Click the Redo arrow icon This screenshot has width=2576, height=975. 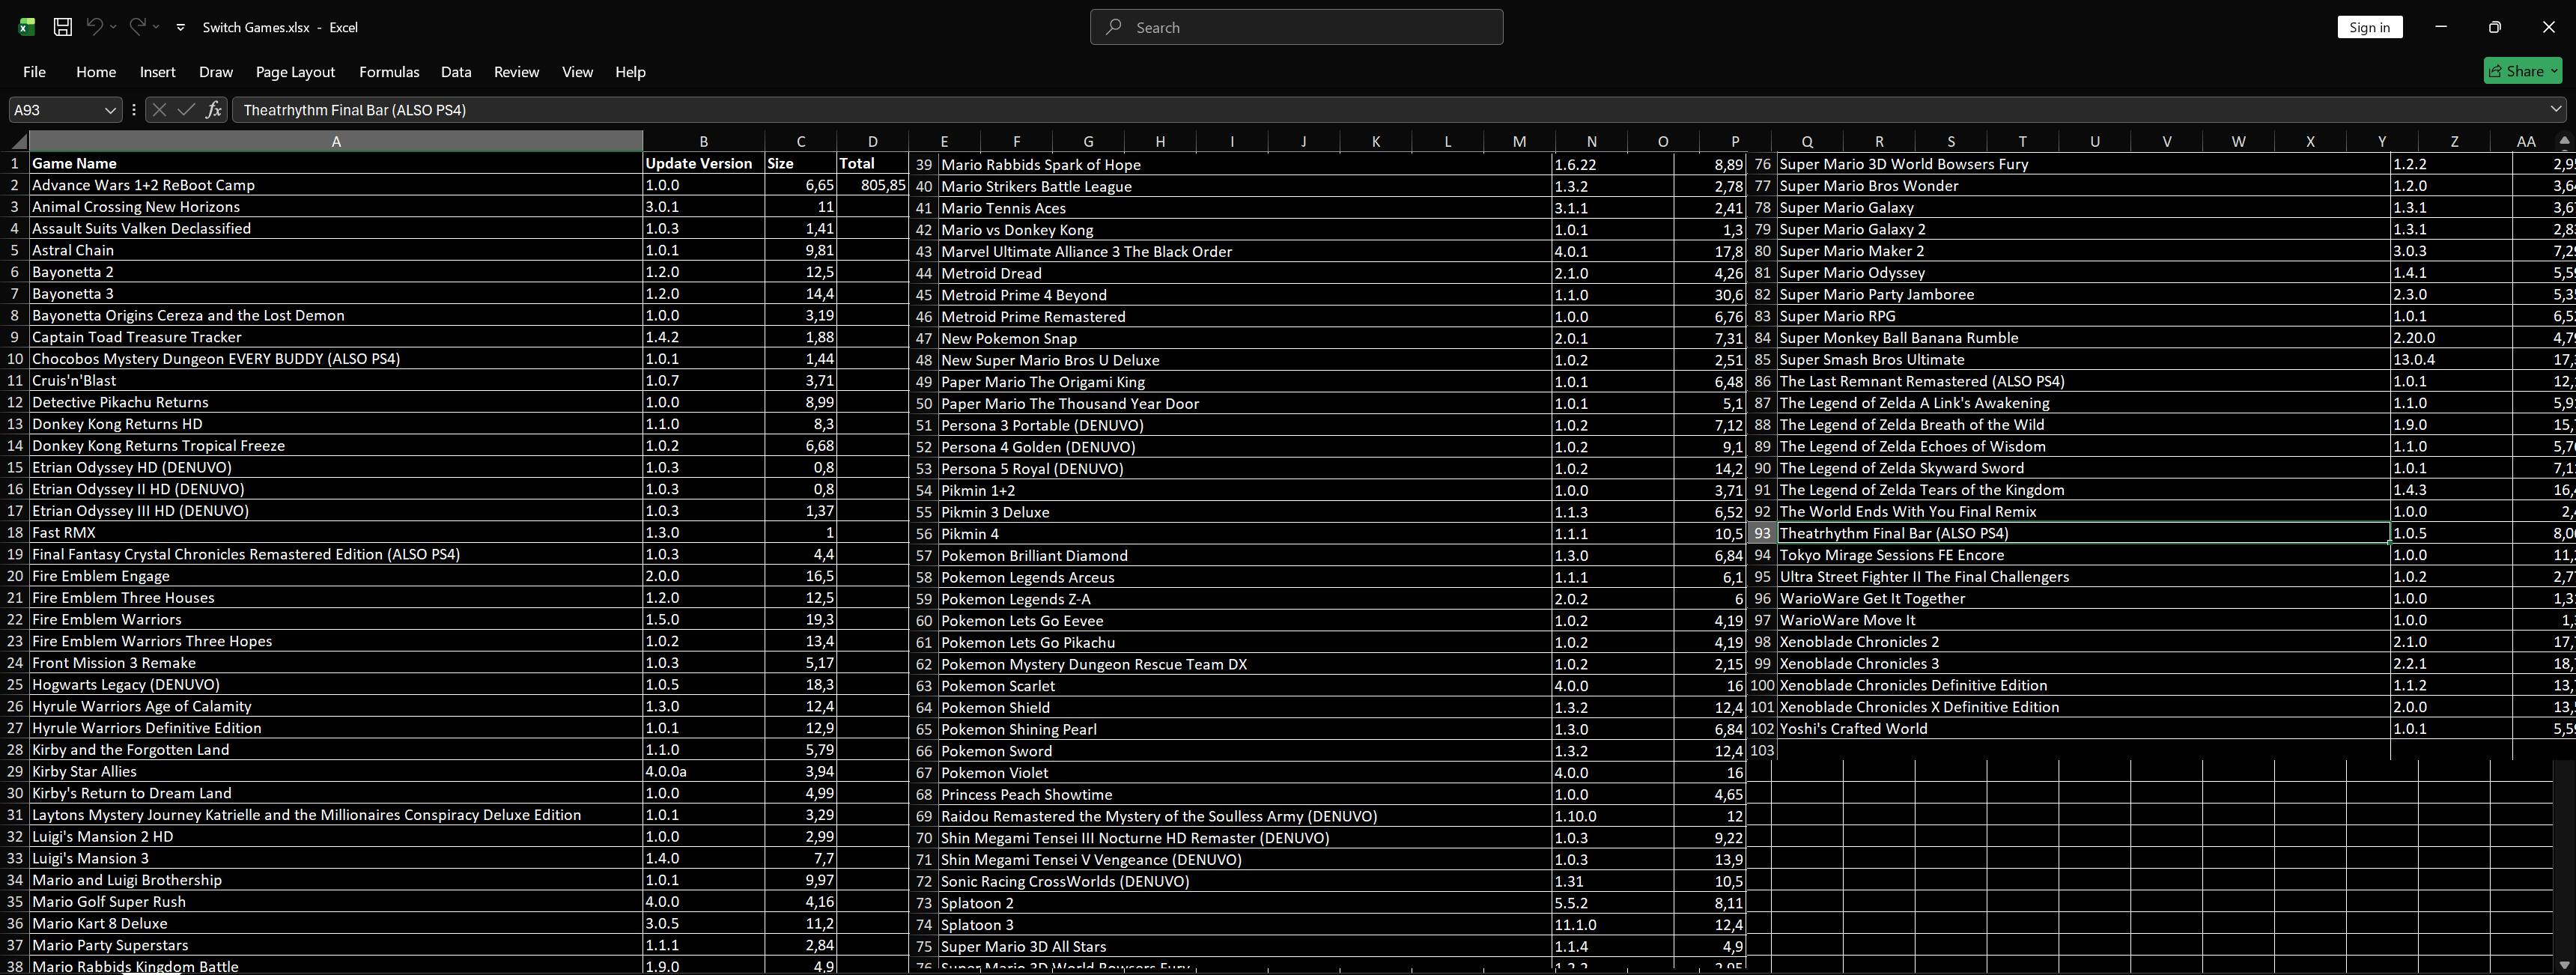click(x=137, y=27)
